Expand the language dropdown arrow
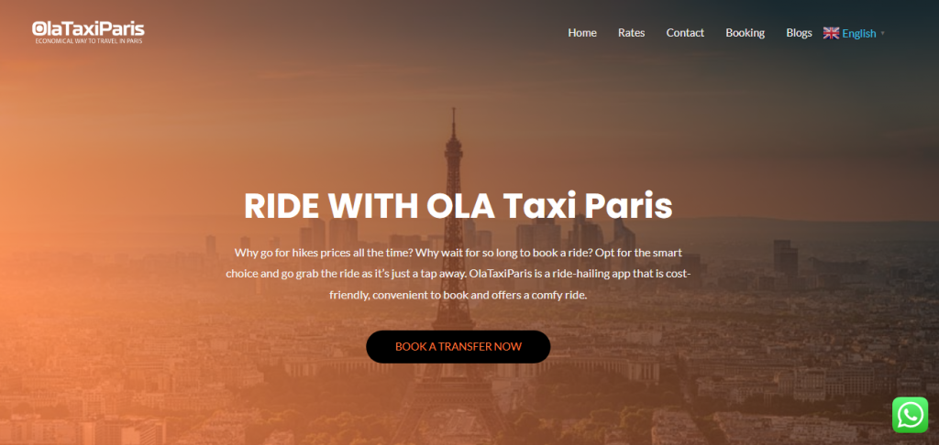 pyautogui.click(x=883, y=34)
